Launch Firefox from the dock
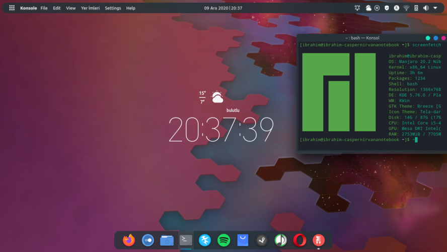Viewport: 447px width, 252px height. tap(129, 240)
